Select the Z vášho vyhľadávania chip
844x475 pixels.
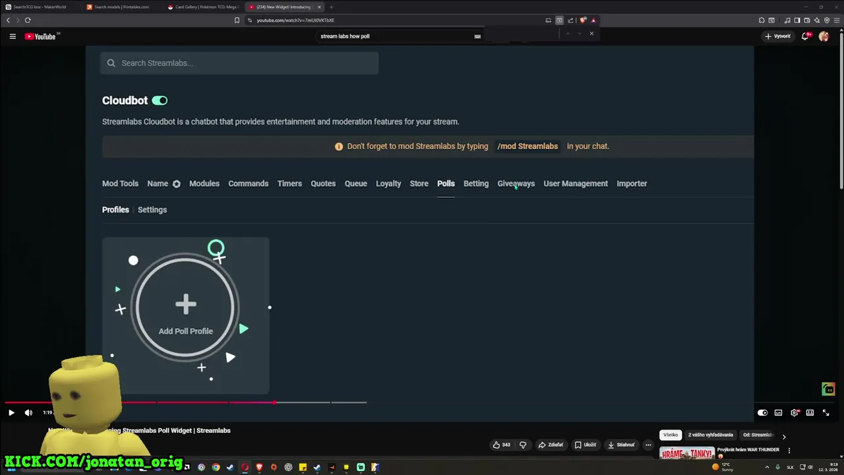point(710,435)
